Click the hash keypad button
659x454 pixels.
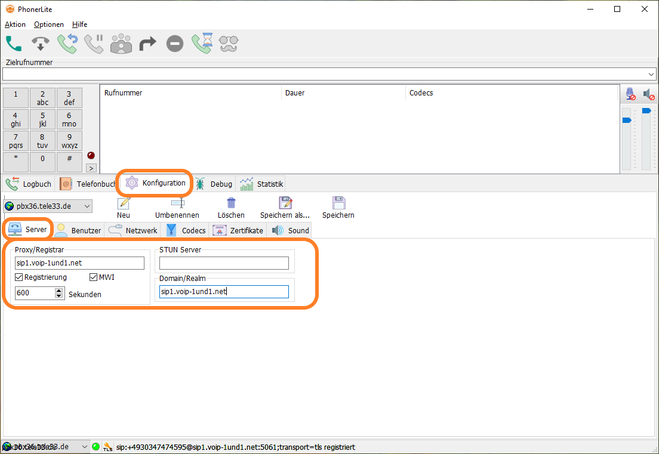pyautogui.click(x=69, y=162)
